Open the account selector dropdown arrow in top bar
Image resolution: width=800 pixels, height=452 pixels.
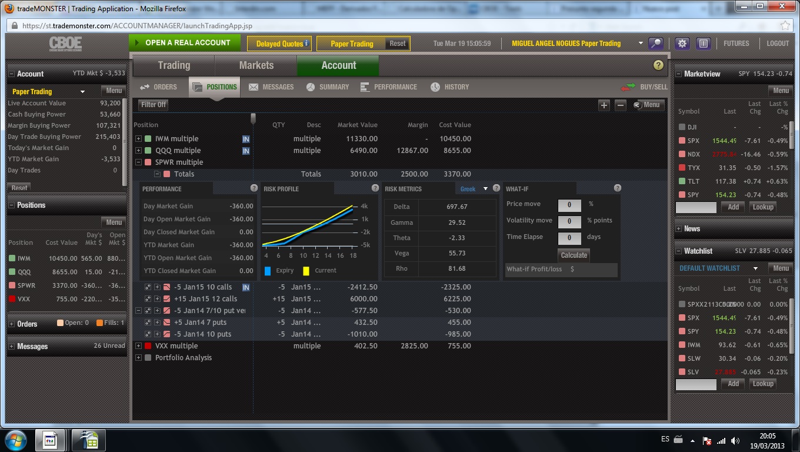641,44
